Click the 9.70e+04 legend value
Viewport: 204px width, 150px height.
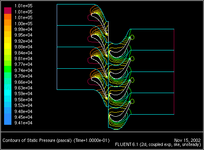pyautogui.click(x=23, y=76)
